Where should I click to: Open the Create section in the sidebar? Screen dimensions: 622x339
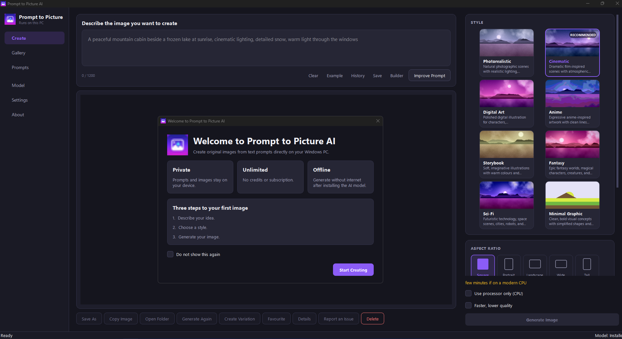point(35,38)
